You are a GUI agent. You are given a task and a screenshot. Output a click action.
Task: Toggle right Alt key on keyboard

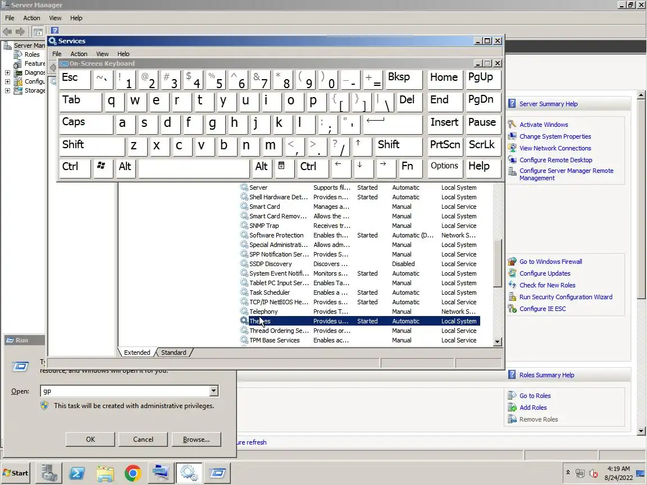pos(262,168)
